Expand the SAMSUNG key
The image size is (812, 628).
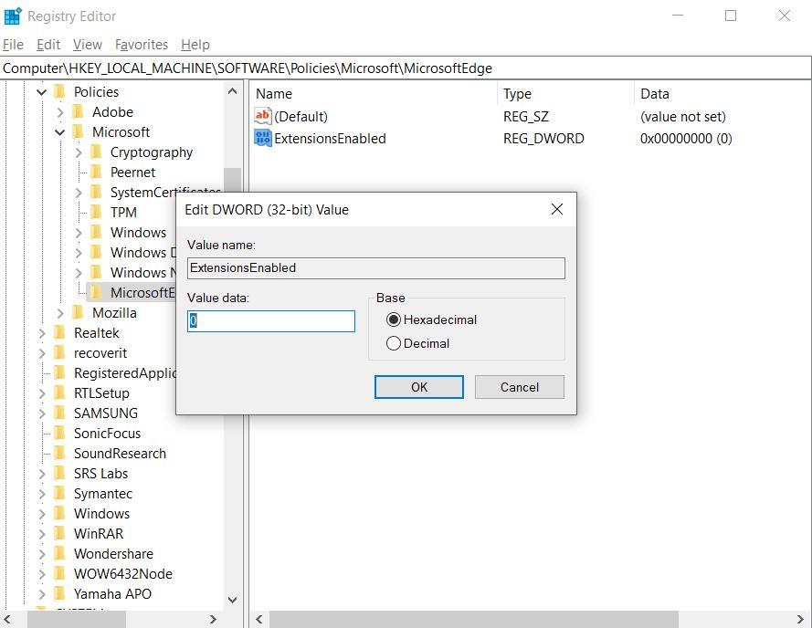click(x=42, y=413)
